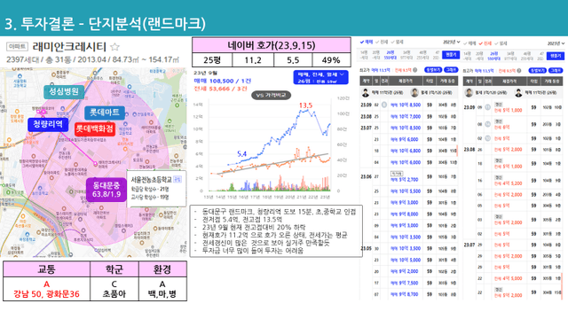Click the circle icon on the 23.09 day-09 전세 row
The image size is (568, 319).
click(x=487, y=107)
